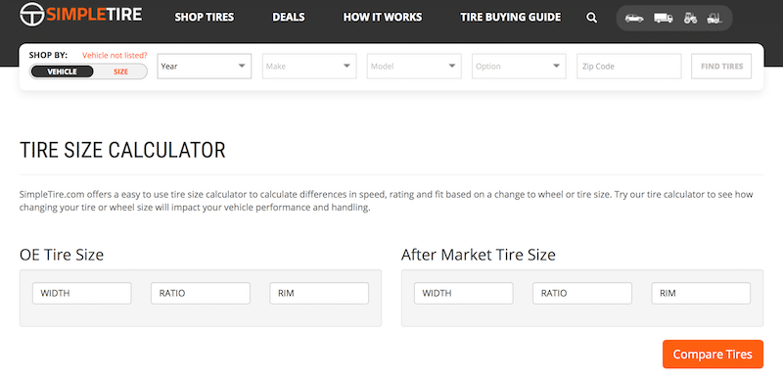Image resolution: width=783 pixels, height=381 pixels.
Task: Click the 'OE Tire Size' heading
Action: point(62,255)
